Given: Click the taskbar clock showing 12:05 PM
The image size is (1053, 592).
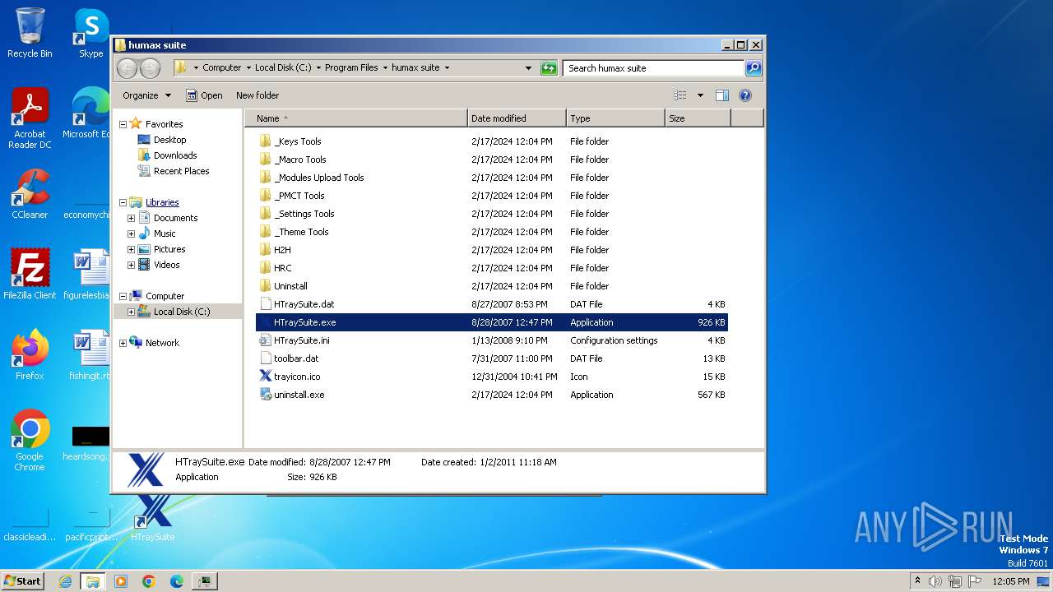Looking at the screenshot, I should 1010,581.
